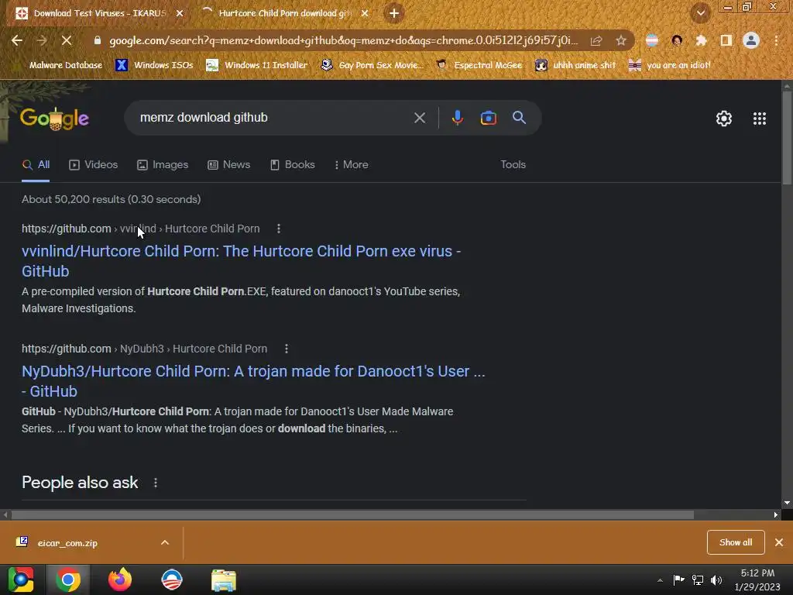The image size is (793, 595).
Task: Click the Chrome icon on the taskbar
Action: coord(68,580)
